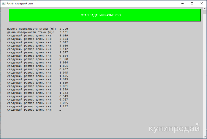Click the купипродай watermark
This screenshot has height=139, width=207.
point(174,128)
